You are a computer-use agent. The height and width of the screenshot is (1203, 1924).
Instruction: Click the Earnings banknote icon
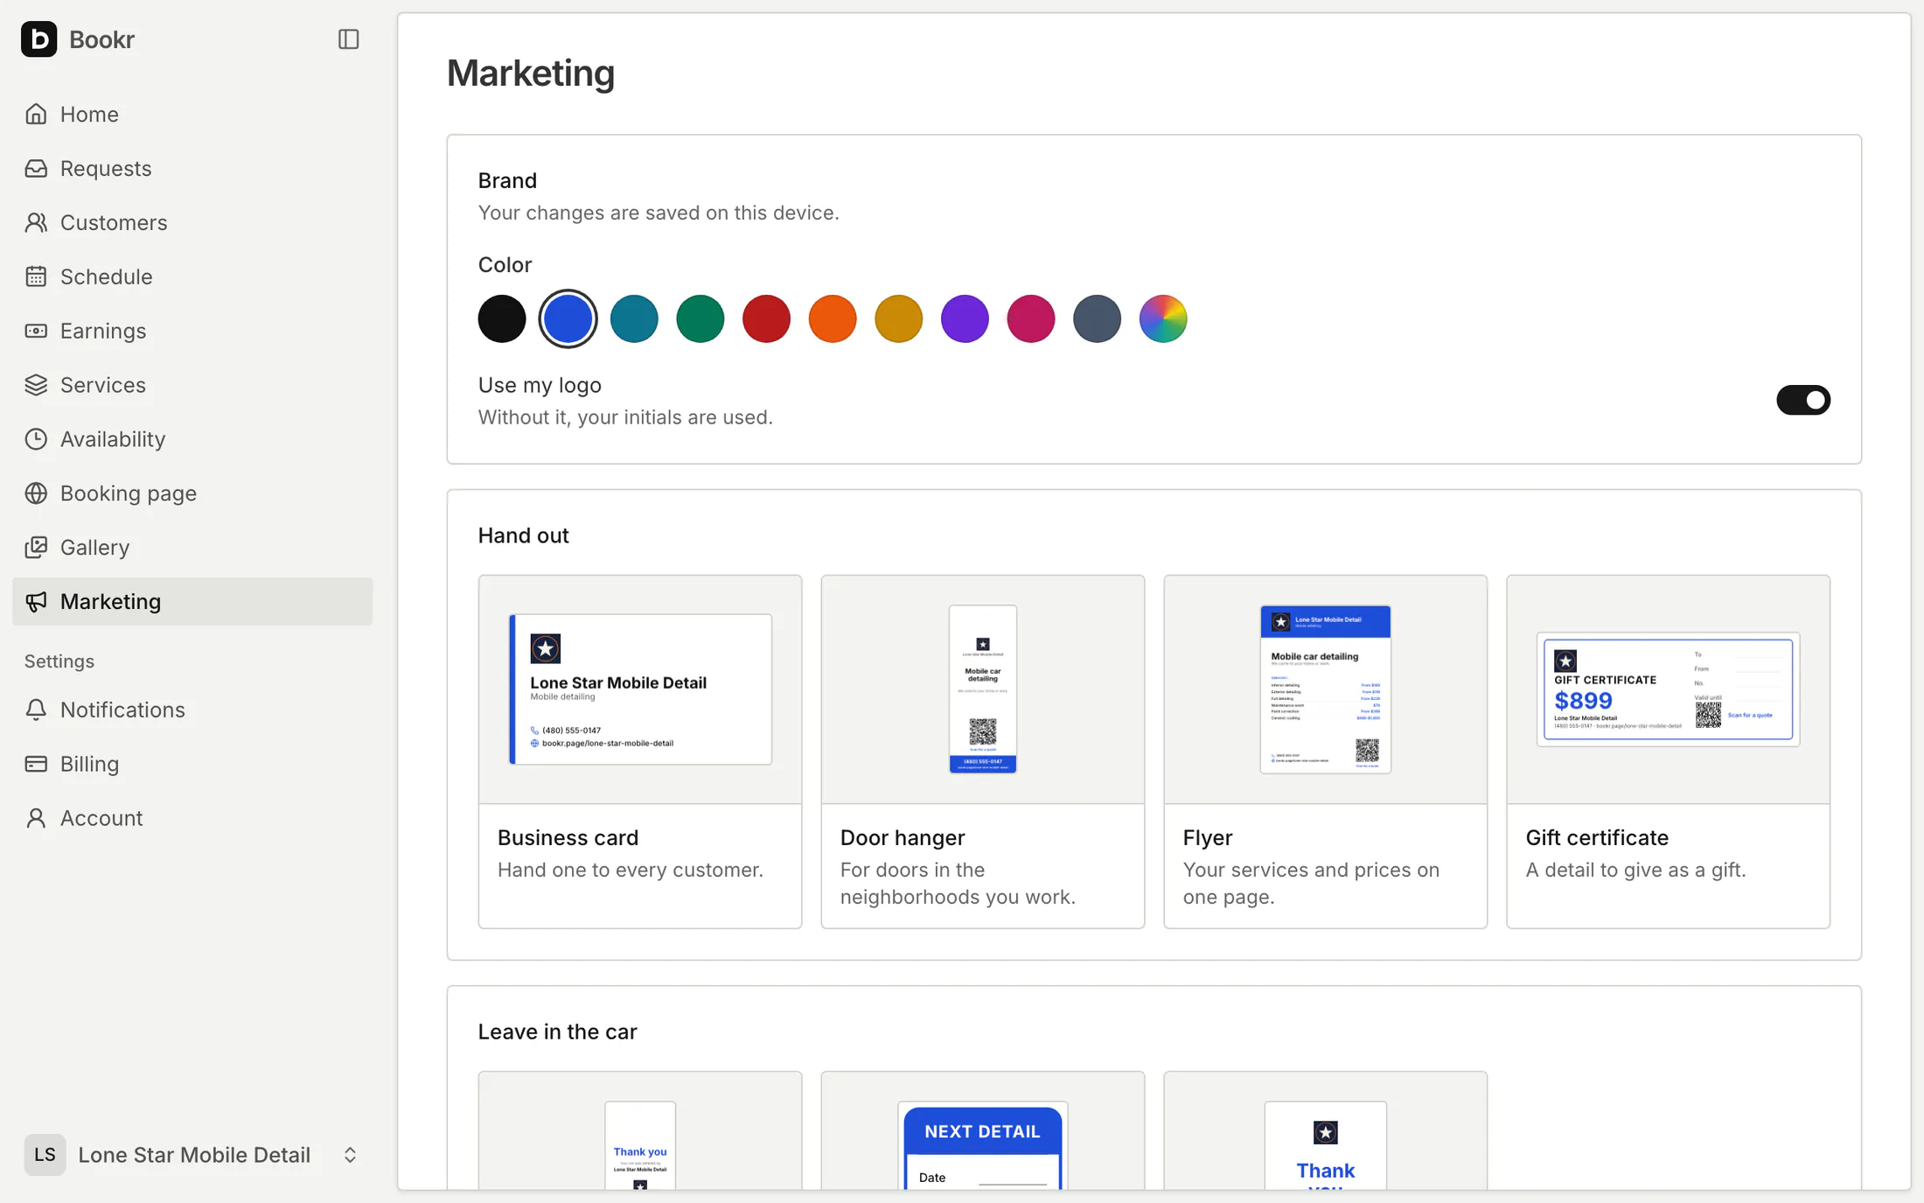click(x=36, y=331)
